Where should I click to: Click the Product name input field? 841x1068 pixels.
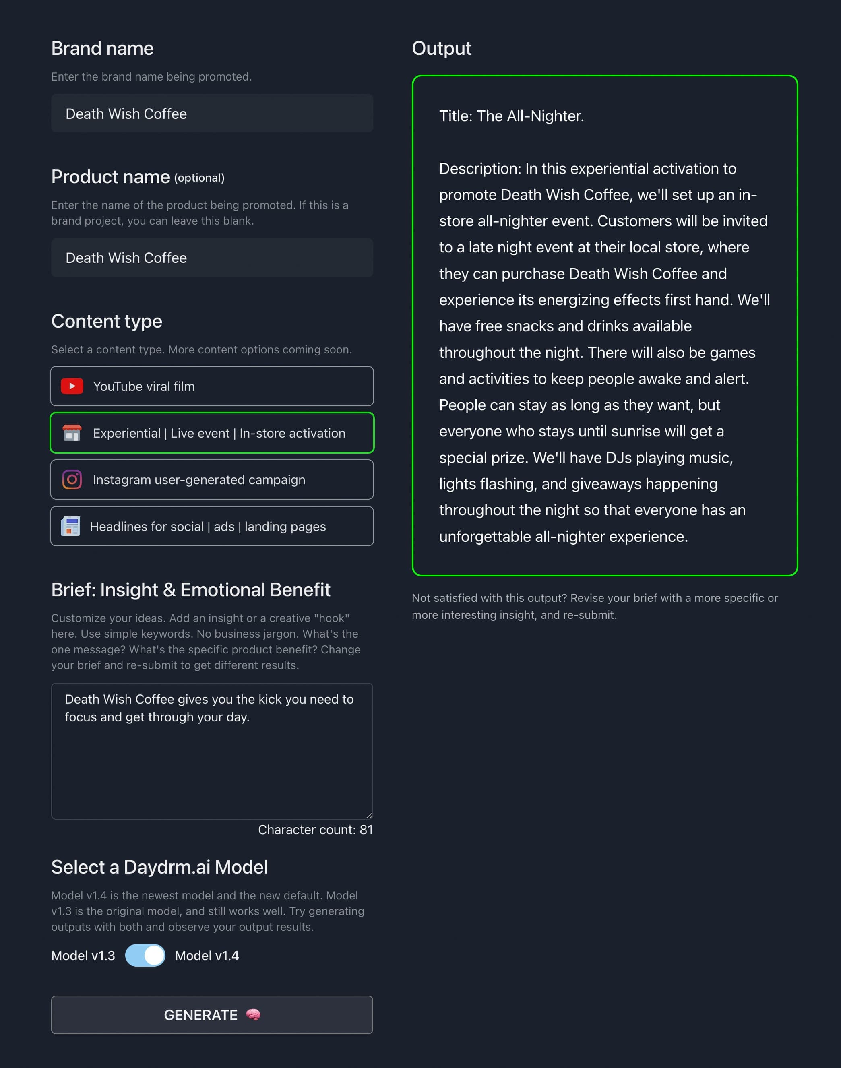tap(212, 258)
